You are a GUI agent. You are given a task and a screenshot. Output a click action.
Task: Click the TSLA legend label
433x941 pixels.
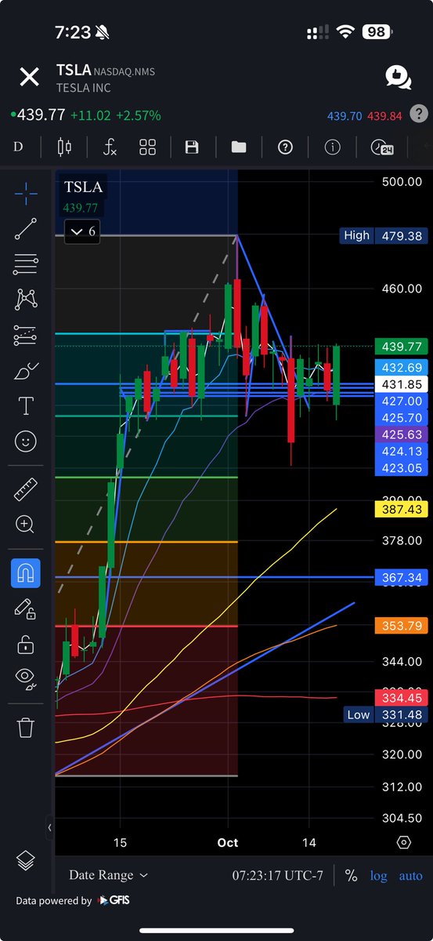tap(82, 187)
